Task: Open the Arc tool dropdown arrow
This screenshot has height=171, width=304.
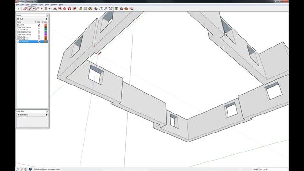Action: tap(42, 9)
